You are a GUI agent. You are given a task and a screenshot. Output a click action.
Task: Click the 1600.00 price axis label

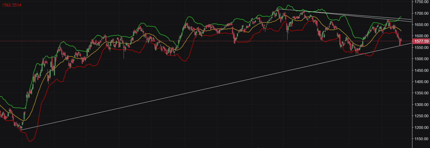[422, 36]
